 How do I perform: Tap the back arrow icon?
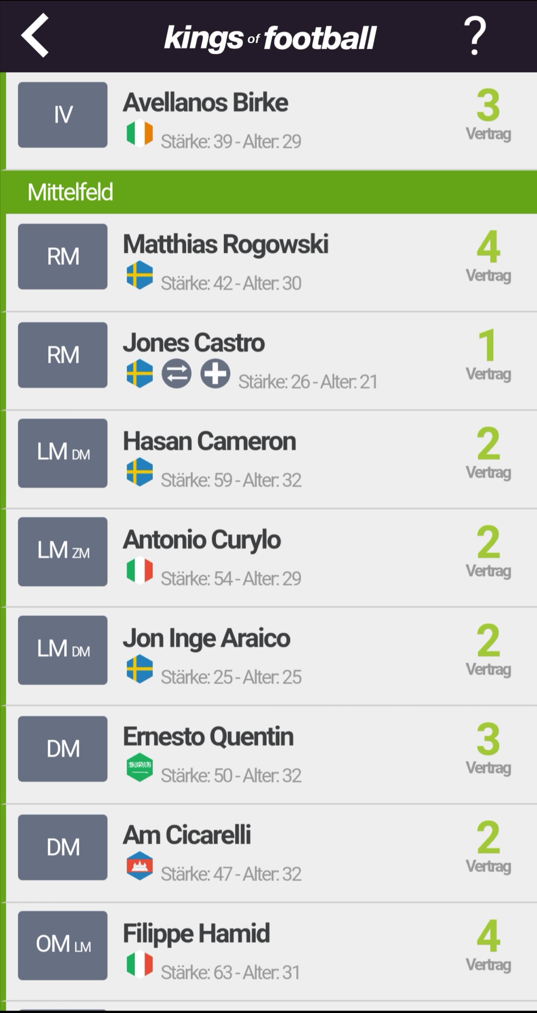[x=35, y=35]
